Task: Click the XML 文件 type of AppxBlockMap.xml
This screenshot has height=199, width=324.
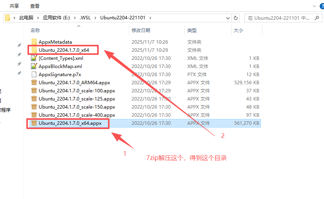Action: coord(198,66)
